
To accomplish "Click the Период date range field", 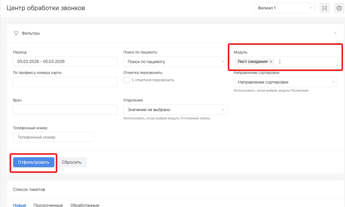I will point(65,62).
